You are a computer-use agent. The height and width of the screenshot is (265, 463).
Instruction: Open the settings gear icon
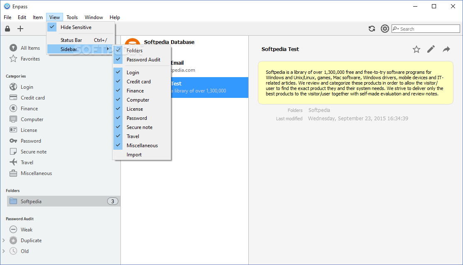pos(385,29)
